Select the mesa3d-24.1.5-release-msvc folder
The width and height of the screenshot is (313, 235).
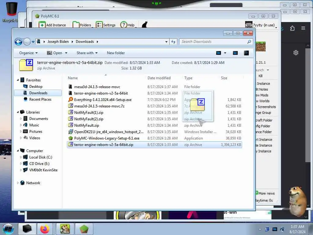tap(97, 87)
